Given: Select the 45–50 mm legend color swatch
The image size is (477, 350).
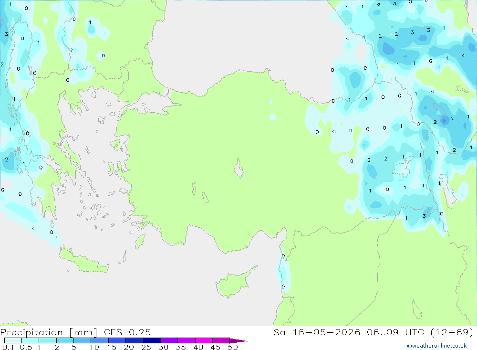Looking at the screenshot, I should coord(221,340).
